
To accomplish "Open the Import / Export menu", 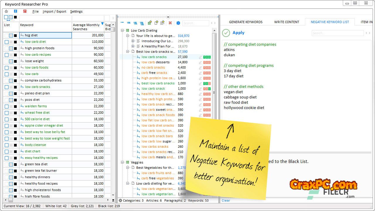I will [x=54, y=11].
